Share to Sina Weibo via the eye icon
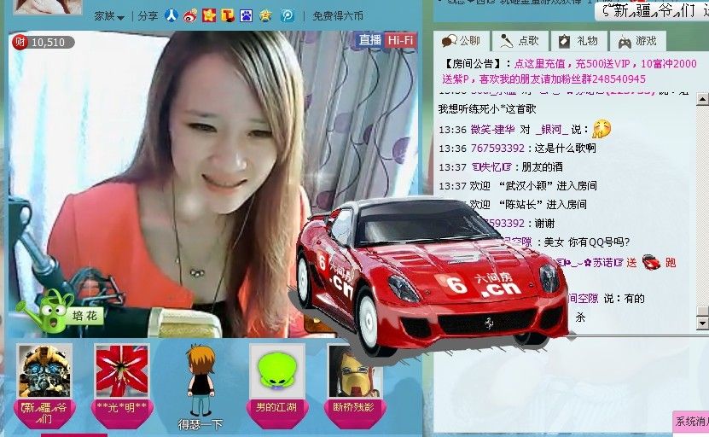Image resolution: width=709 pixels, height=437 pixels. [190, 16]
